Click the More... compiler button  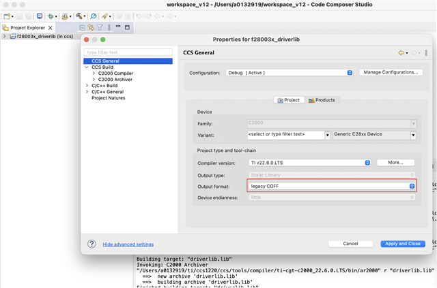coord(395,163)
